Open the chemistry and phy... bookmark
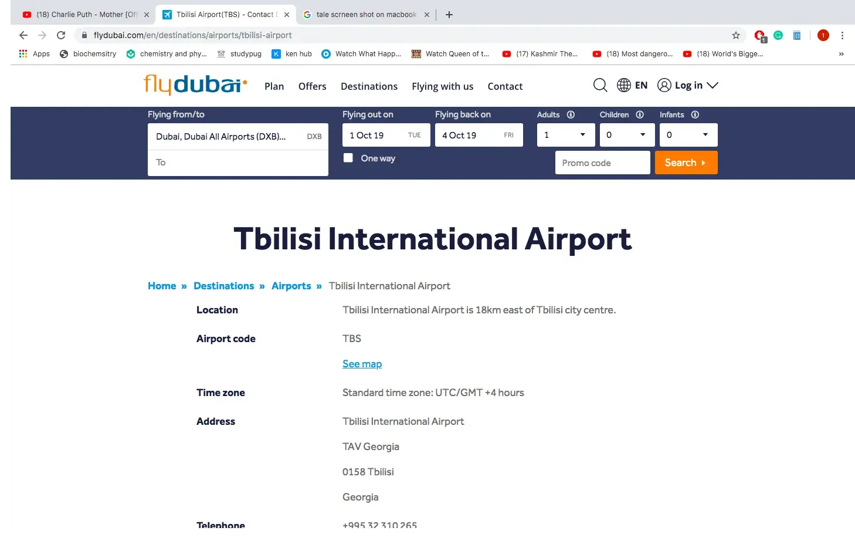Image resolution: width=855 pixels, height=541 pixels. 167,54
